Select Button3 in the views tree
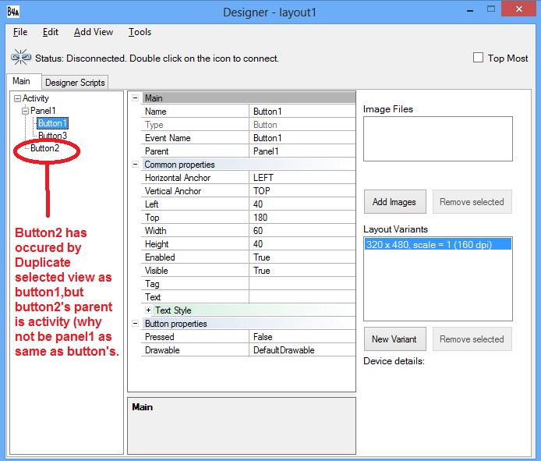 pos(52,136)
